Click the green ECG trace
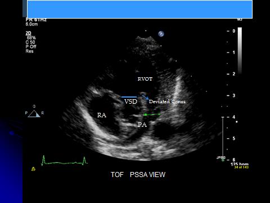 click(x=64, y=161)
